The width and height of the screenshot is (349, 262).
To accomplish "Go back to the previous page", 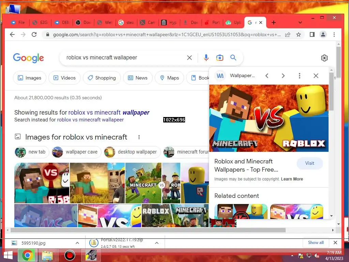I will tap(12, 34).
